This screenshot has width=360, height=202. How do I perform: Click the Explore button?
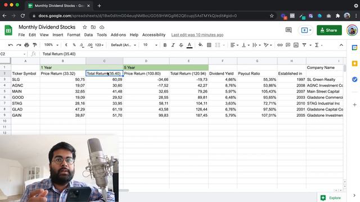click(331, 198)
